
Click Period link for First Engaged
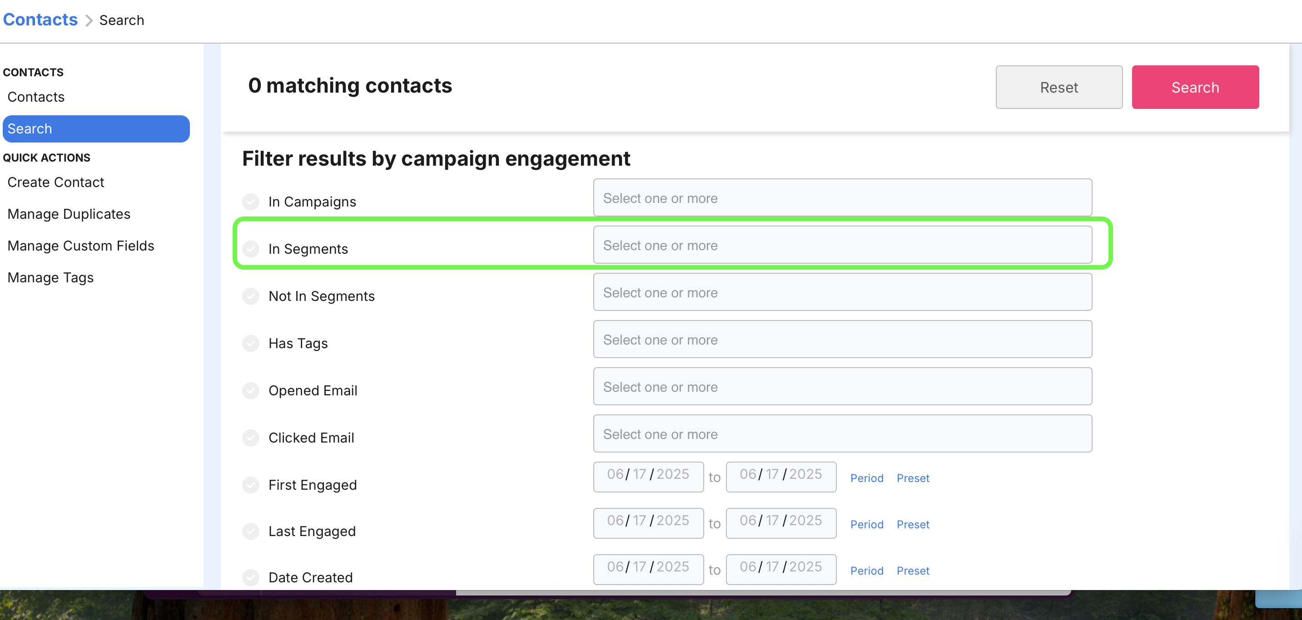(867, 478)
